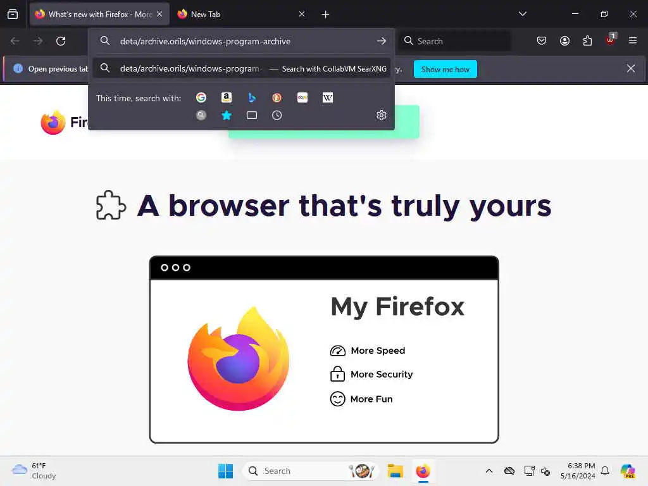This screenshot has height=486, width=648.
Task: Open the Firefox account icon
Action: point(564,40)
